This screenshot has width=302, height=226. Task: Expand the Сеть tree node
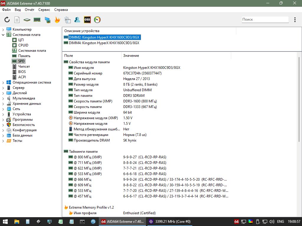click(x=3, y=109)
